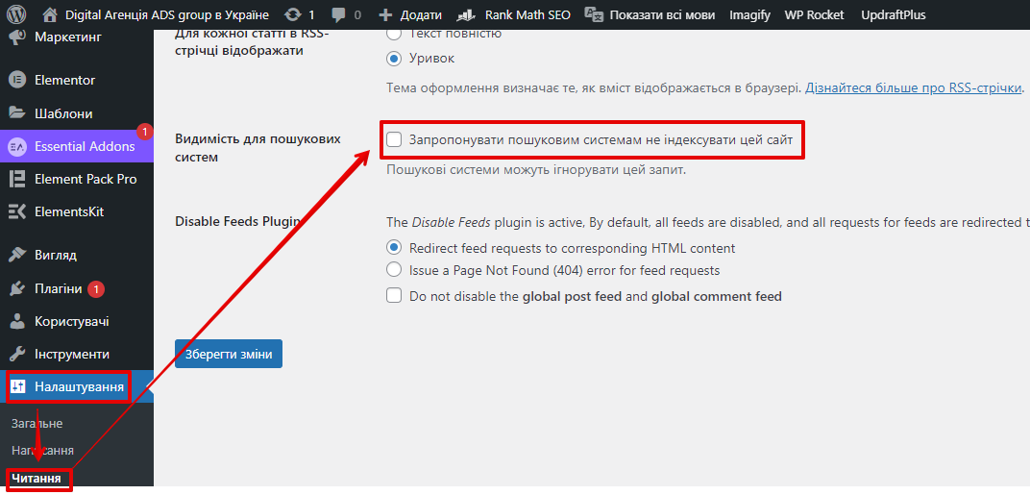Tick the checkbox to discourage search engine indexing
This screenshot has height=495, width=1030.
click(x=394, y=139)
